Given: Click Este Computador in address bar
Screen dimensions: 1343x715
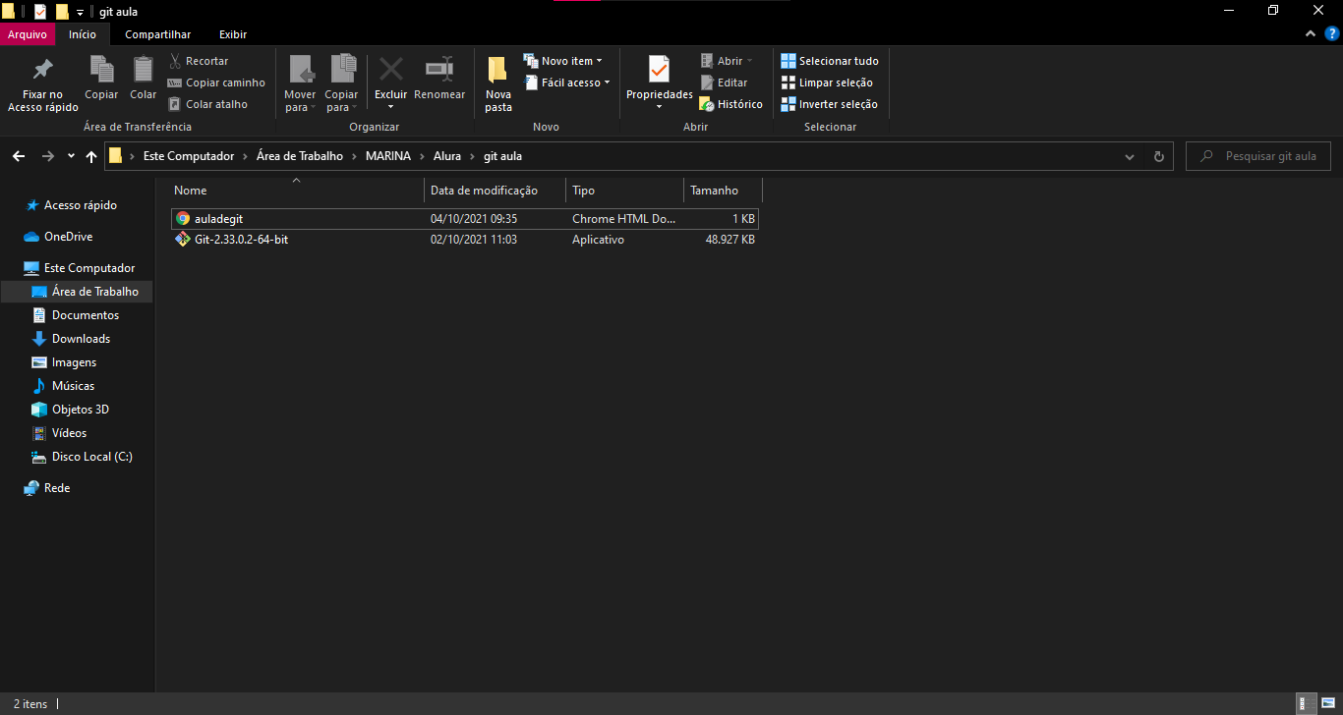Looking at the screenshot, I should tap(189, 156).
